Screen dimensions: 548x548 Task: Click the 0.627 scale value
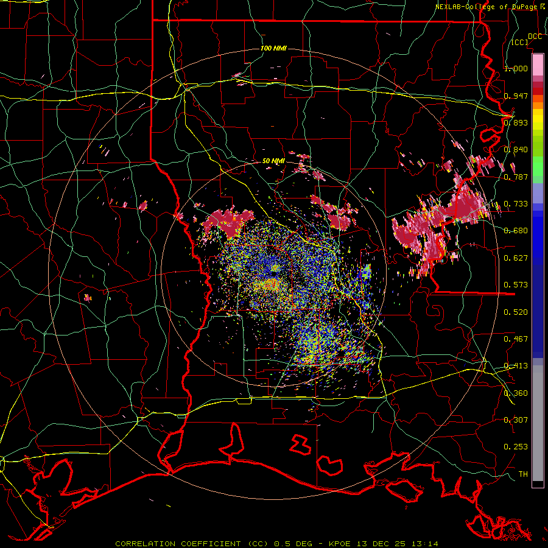[516, 258]
